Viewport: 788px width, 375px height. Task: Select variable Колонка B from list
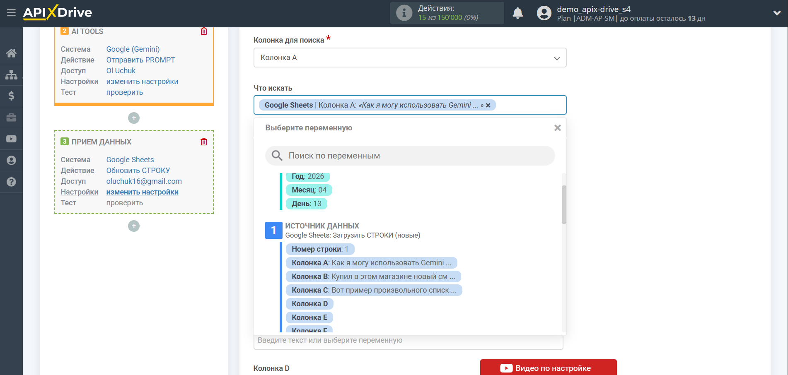[373, 276]
